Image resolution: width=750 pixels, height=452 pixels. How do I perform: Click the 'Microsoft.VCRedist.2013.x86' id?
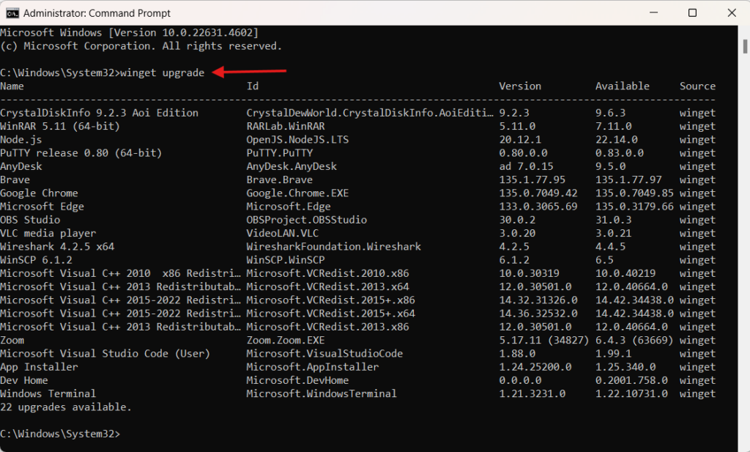click(327, 327)
